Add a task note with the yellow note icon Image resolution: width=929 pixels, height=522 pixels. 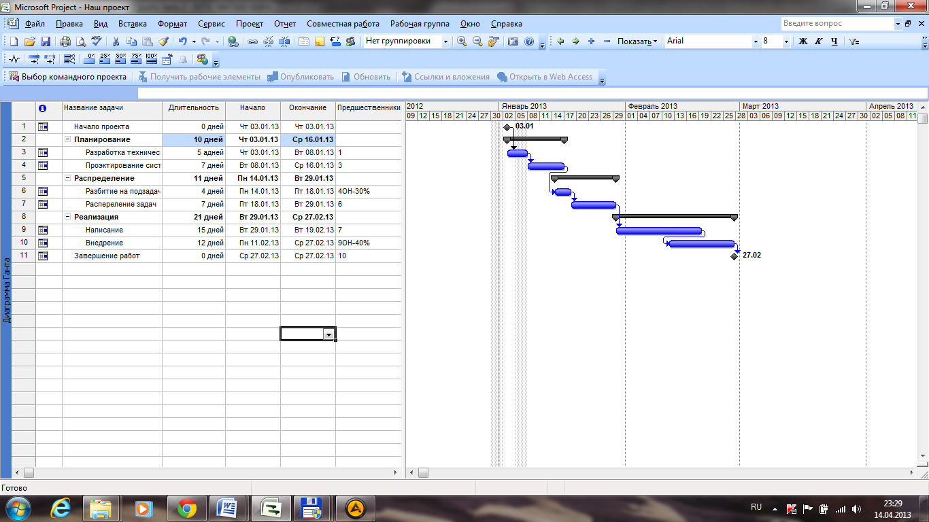pyautogui.click(x=319, y=41)
